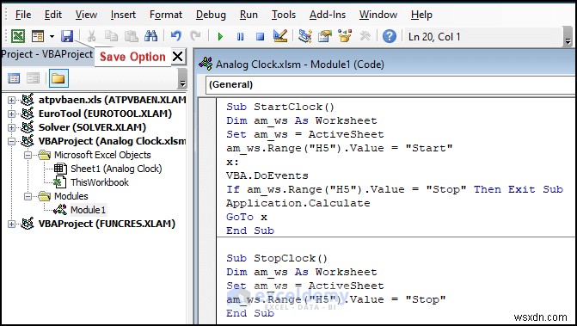577x326 pixels.
Task: Select atpvbaen.xls (ATPVBAEN.XLAM) project
Action: (x=113, y=100)
